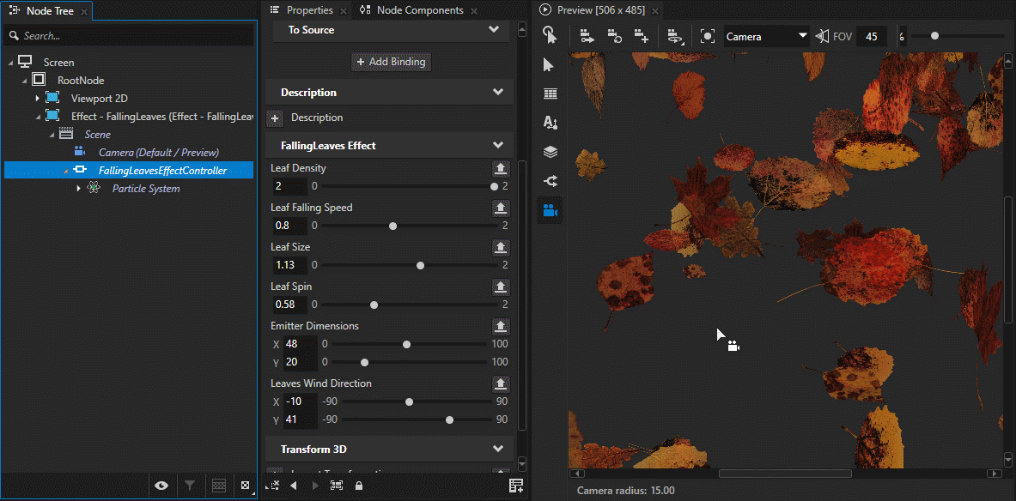Click the node connections icon in Preview sidebar
Screen dimensions: 1016x501
550,181
